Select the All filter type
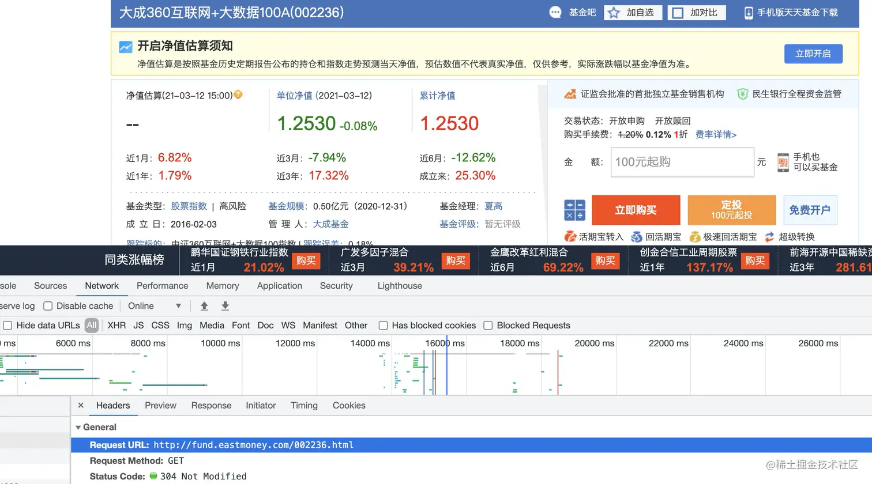This screenshot has height=484, width=872. point(92,326)
